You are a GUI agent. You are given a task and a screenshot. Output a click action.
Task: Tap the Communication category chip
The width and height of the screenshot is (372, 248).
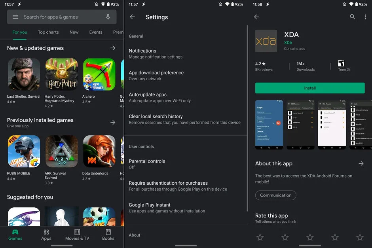(275, 195)
